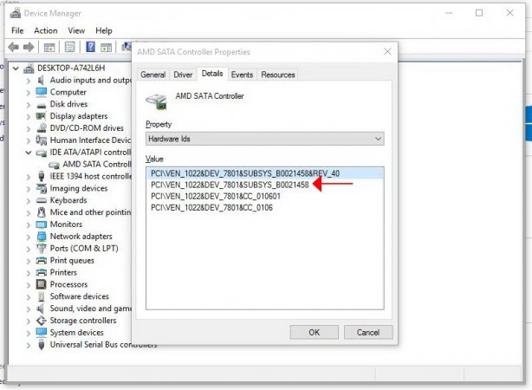Open the View menu

tap(76, 30)
